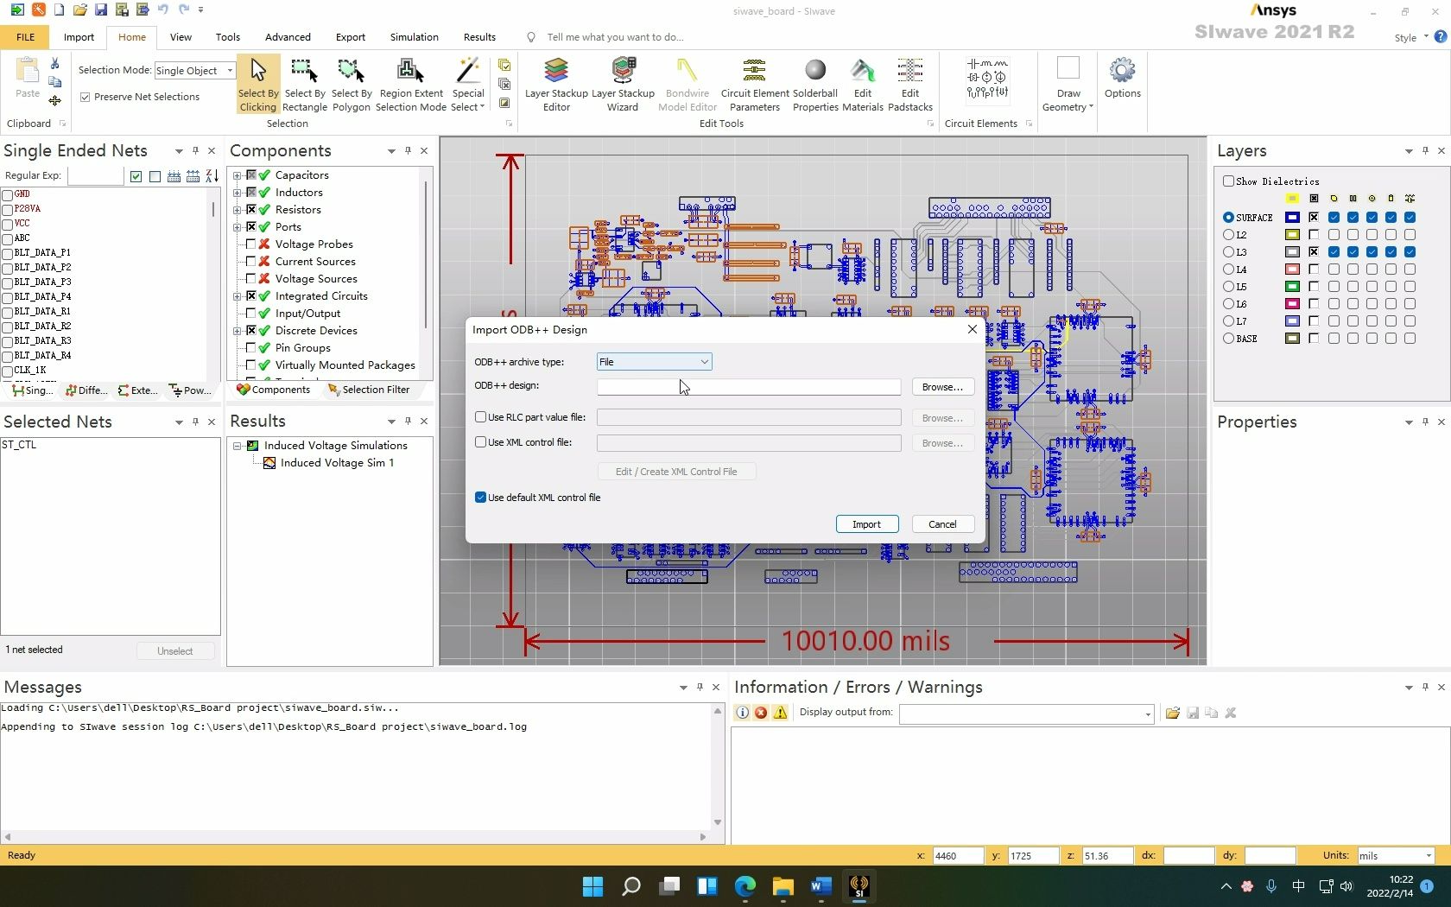Click the Import button in the dialog
Image resolution: width=1451 pixels, height=907 pixels.
tap(866, 523)
